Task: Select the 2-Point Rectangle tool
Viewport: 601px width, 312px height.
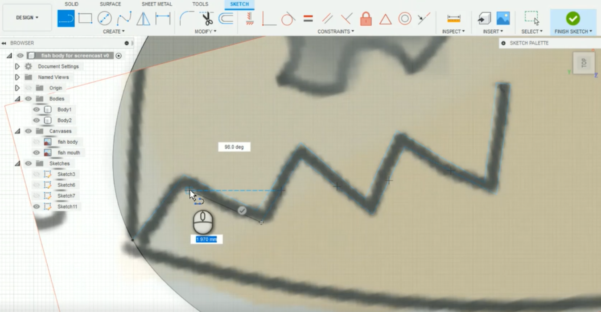Action: (85, 18)
